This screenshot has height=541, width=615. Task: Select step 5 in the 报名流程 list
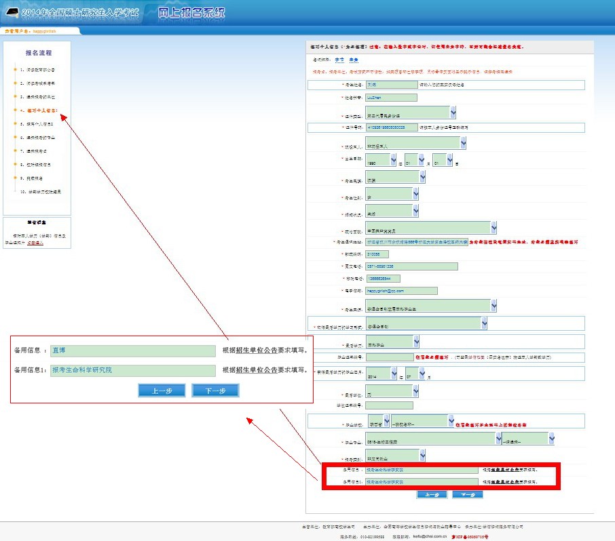[41, 124]
